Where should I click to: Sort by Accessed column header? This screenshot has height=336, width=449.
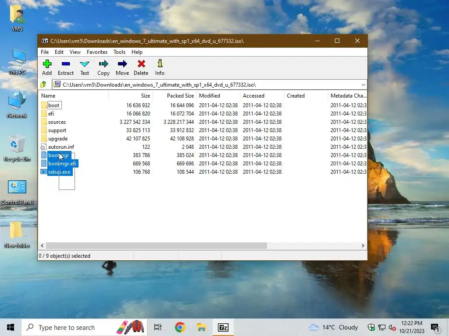tap(262, 96)
